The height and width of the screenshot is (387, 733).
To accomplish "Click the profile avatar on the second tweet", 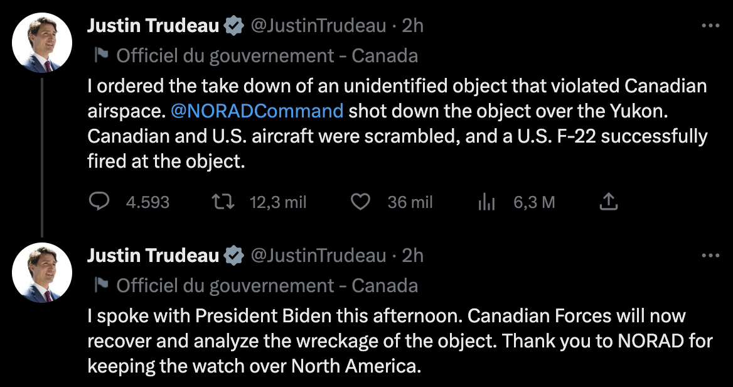I will pyautogui.click(x=41, y=273).
